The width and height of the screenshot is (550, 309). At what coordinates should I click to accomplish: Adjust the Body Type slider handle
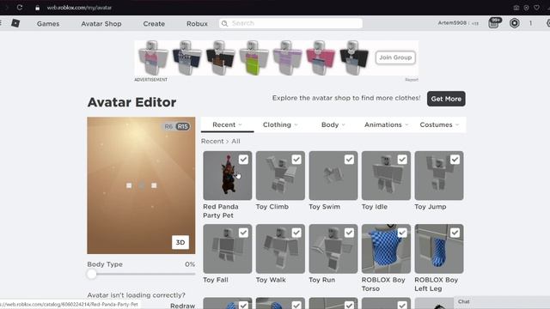pos(92,274)
